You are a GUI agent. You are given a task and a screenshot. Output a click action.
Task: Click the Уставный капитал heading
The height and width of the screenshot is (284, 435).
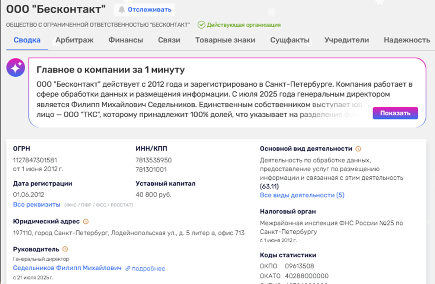point(166,184)
